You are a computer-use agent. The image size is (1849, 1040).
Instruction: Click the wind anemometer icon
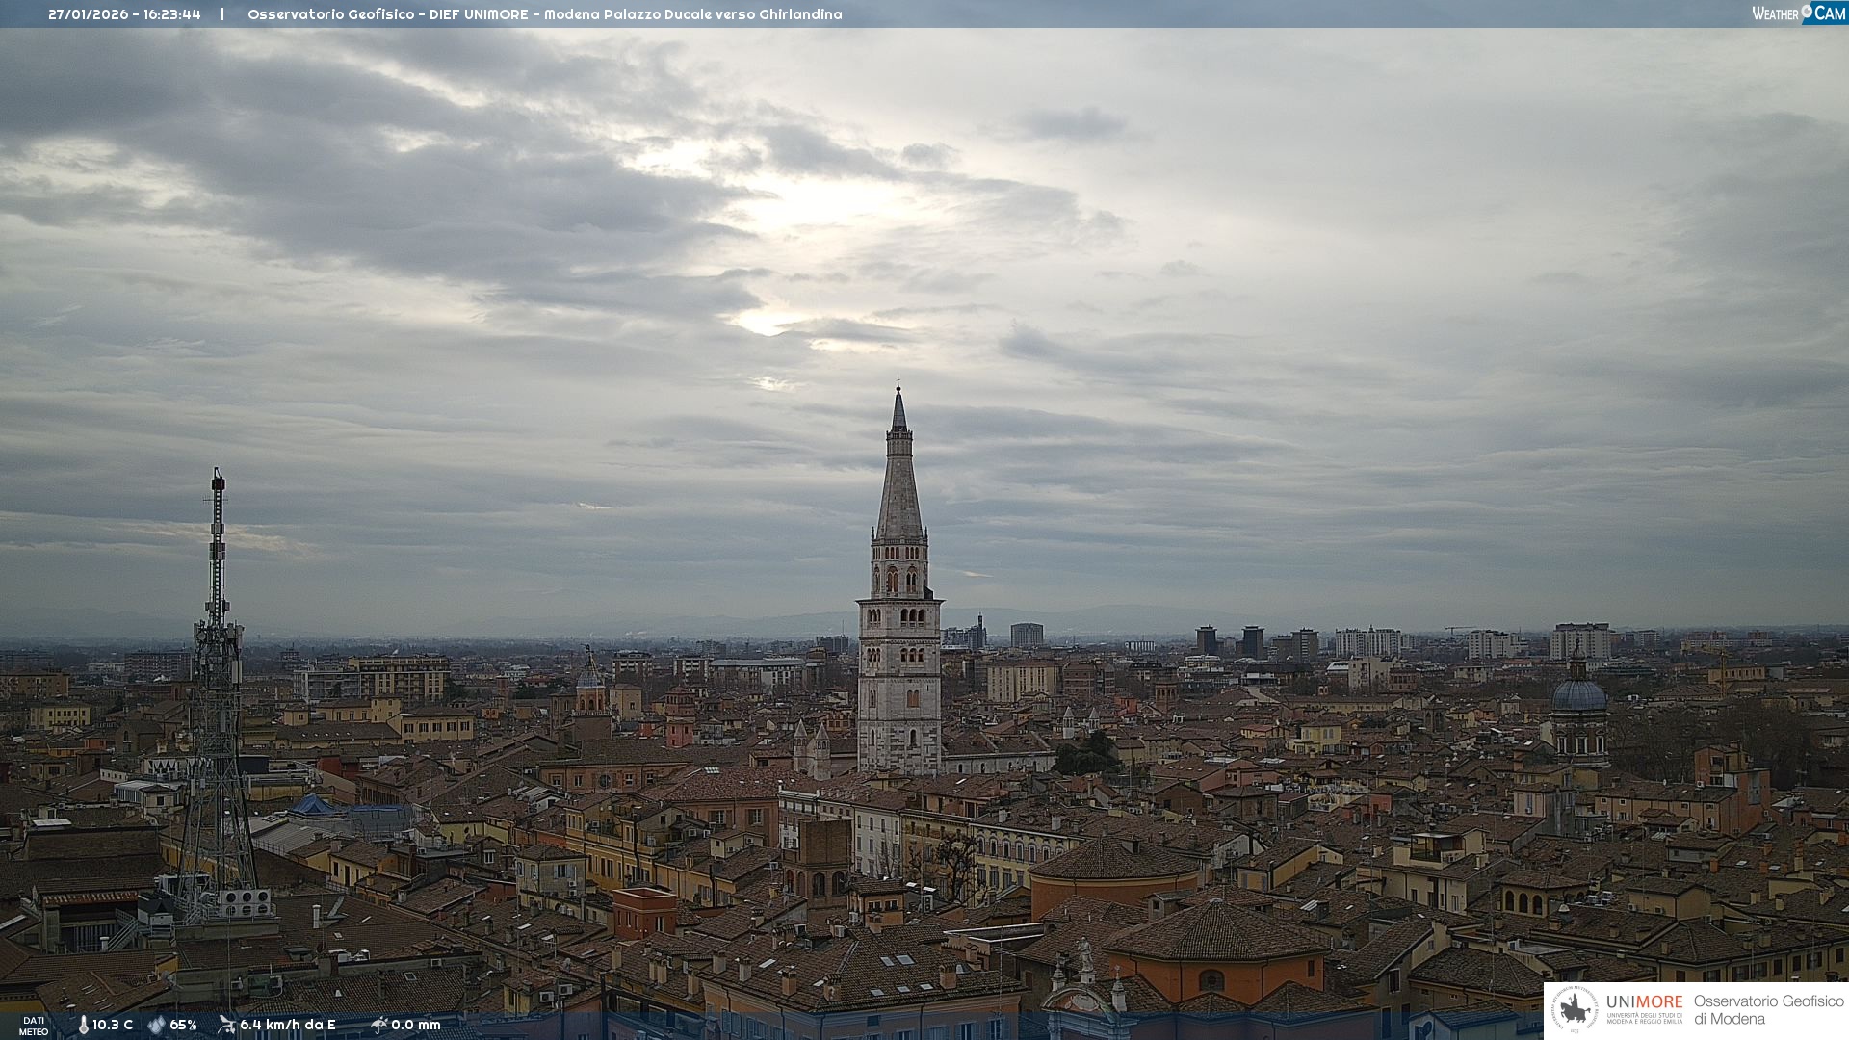(226, 1025)
